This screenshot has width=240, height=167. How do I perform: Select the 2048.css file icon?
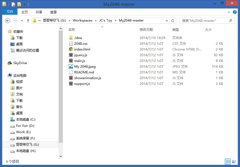(71, 43)
